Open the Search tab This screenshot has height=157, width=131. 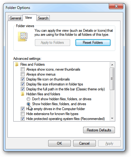[x=43, y=18]
